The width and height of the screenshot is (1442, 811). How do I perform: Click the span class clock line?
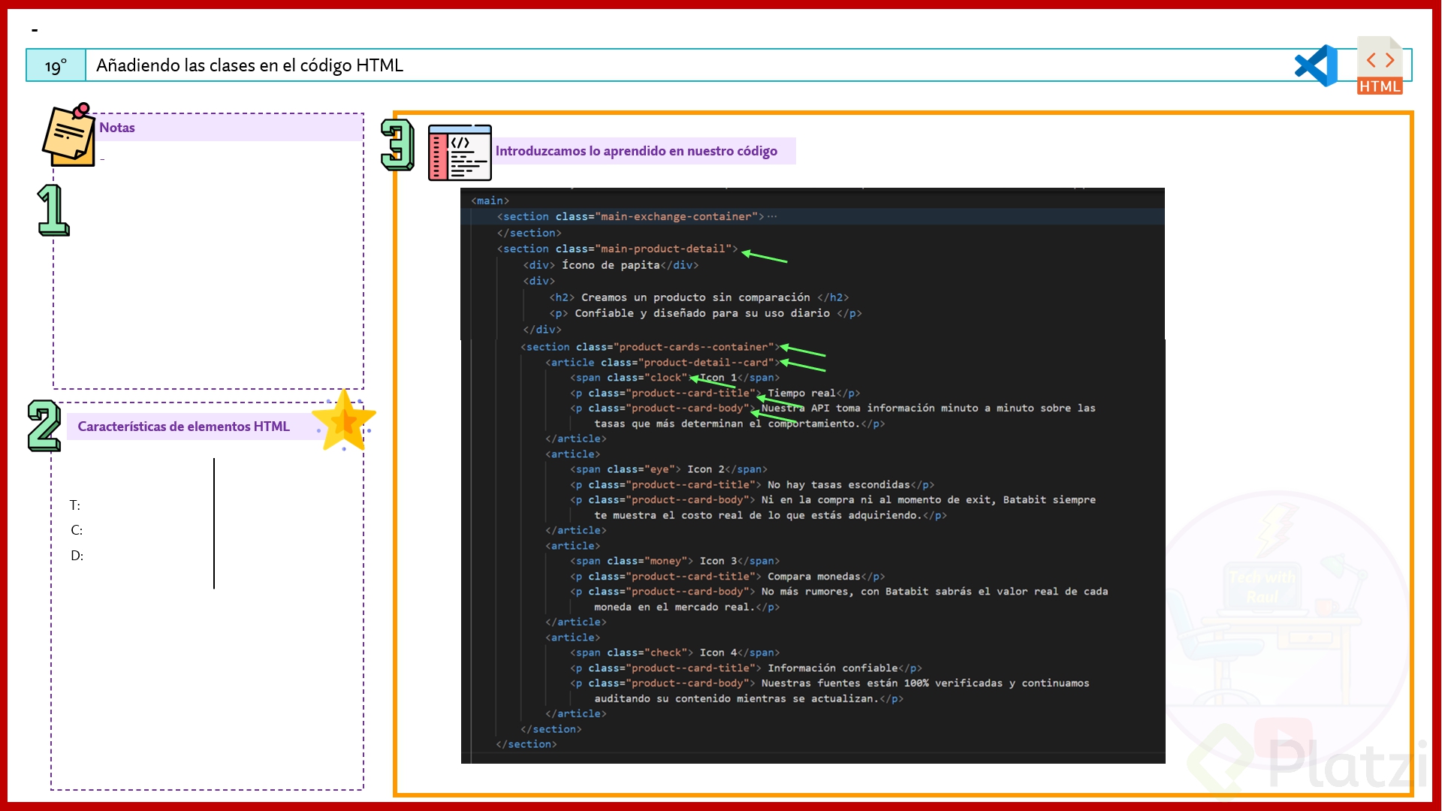(x=674, y=378)
